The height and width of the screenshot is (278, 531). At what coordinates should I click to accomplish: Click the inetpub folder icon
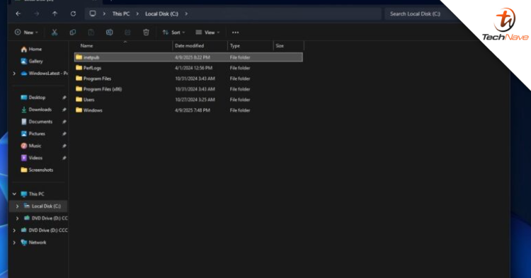(79, 57)
